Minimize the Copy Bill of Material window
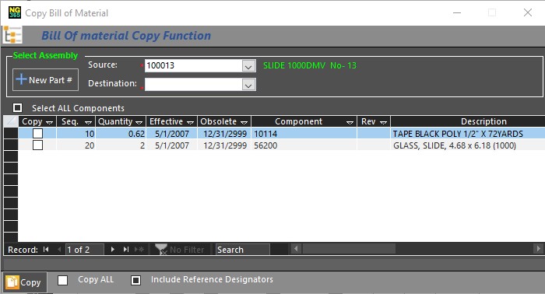545x294 pixels. click(x=457, y=13)
